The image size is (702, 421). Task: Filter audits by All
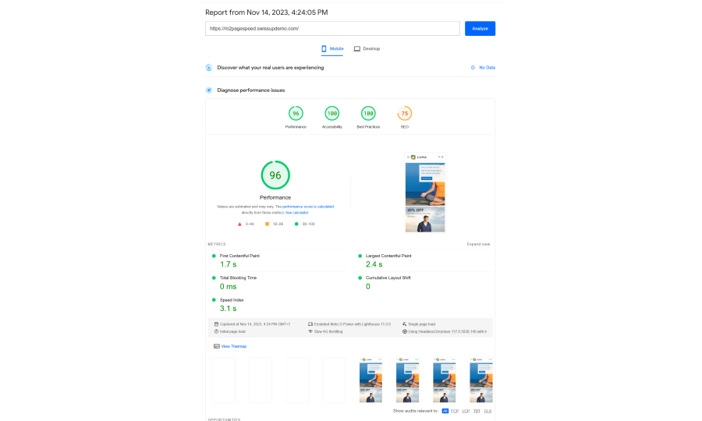[x=445, y=410]
